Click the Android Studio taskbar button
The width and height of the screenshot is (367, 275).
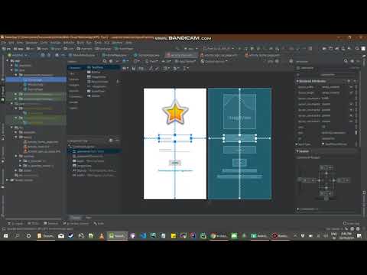(117, 236)
